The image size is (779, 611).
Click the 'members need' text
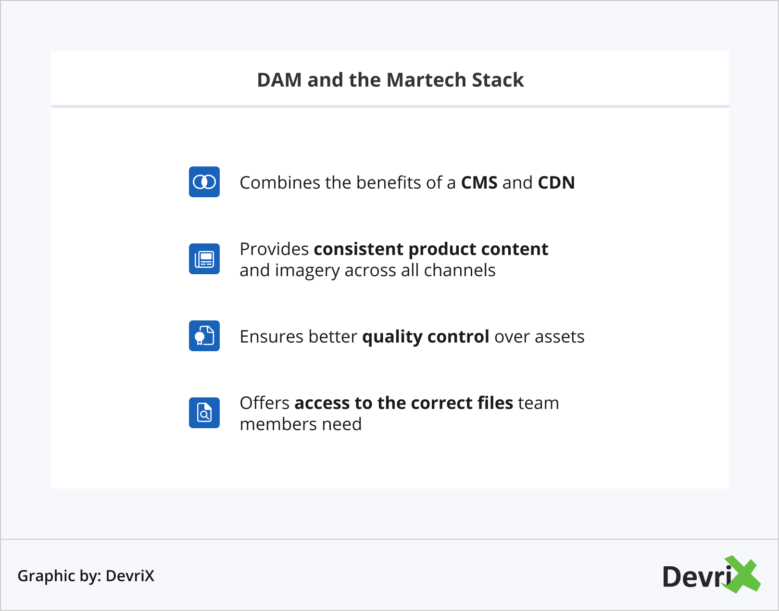point(301,424)
